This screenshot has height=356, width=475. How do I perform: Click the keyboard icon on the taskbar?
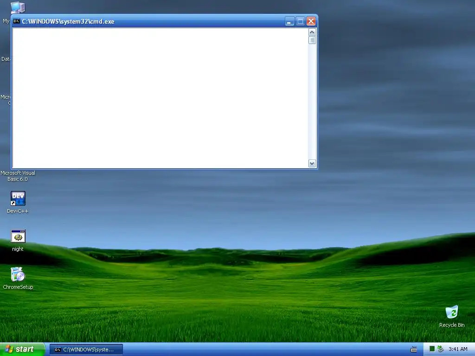point(413,350)
